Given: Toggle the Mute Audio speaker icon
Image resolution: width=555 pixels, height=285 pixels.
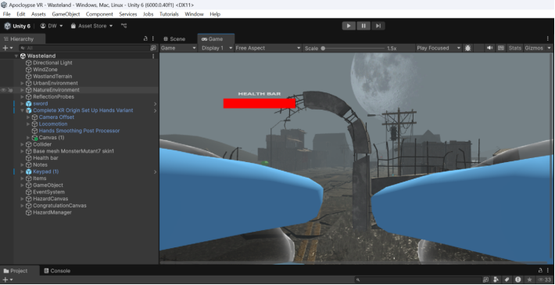Looking at the screenshot, I should 490,48.
